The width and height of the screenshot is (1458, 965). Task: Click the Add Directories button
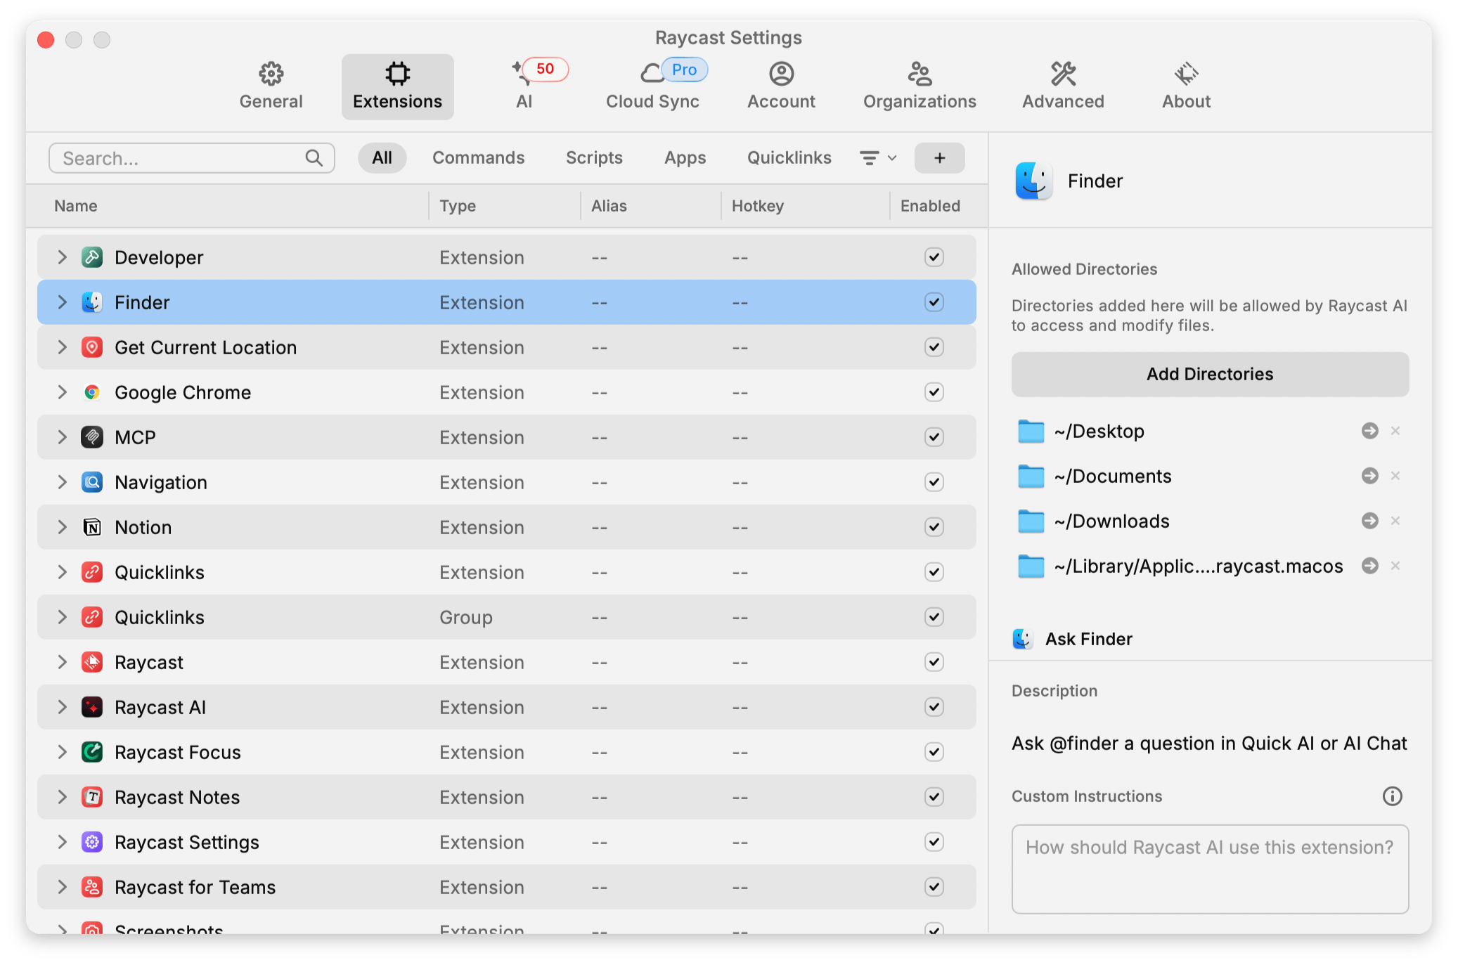pyautogui.click(x=1209, y=374)
